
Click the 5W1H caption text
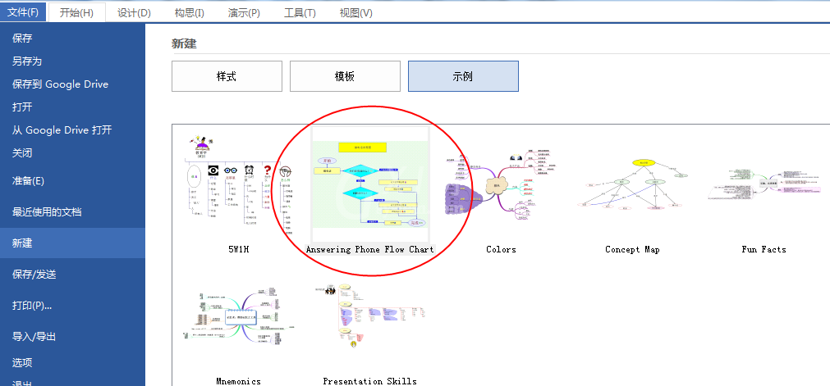[239, 250]
